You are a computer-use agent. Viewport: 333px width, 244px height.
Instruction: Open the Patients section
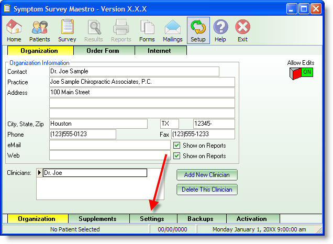pos(40,30)
